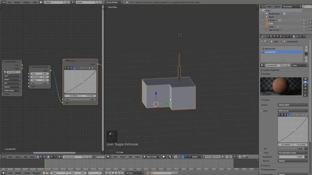Open the Select menu in 3D viewport header
The image size is (312, 175).
tap(123, 157)
